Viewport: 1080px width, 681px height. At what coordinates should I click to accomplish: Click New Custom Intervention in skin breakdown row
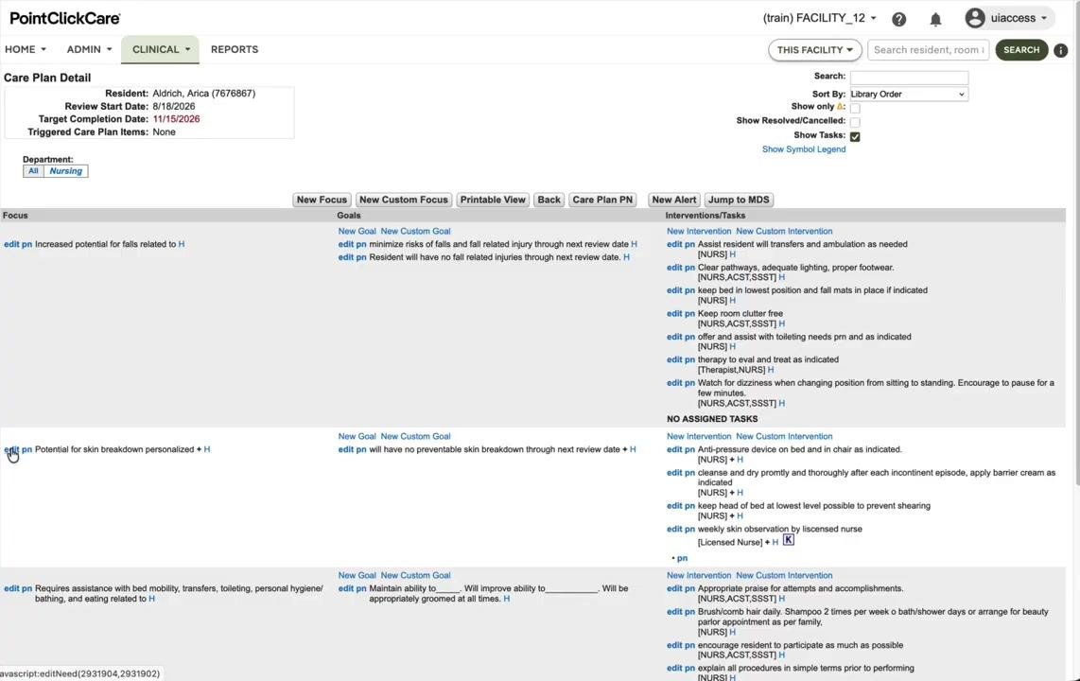[784, 437]
